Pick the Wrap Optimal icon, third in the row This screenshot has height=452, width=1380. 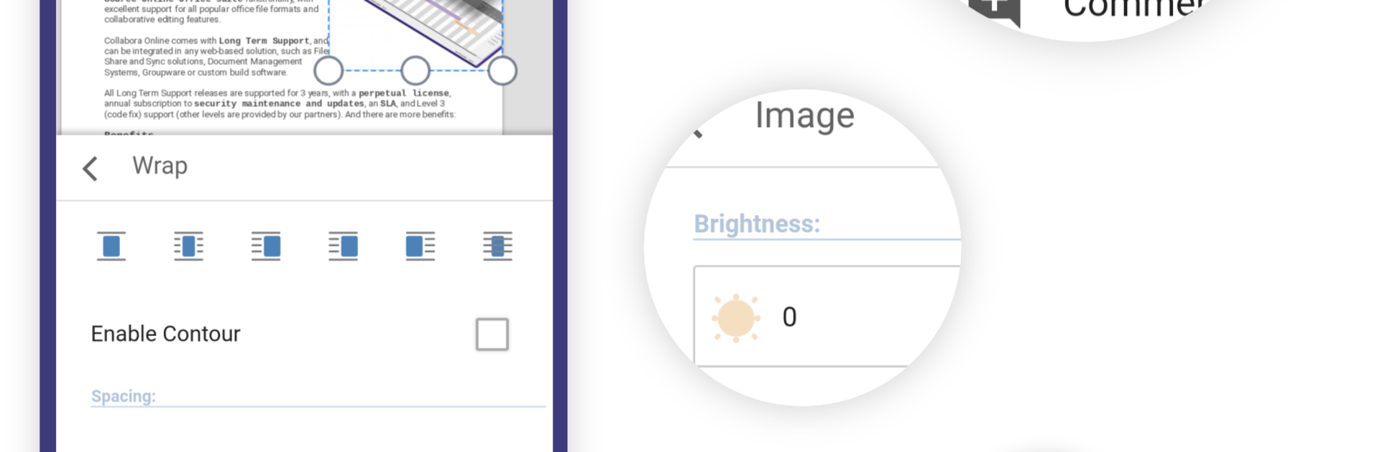pyautogui.click(x=266, y=246)
